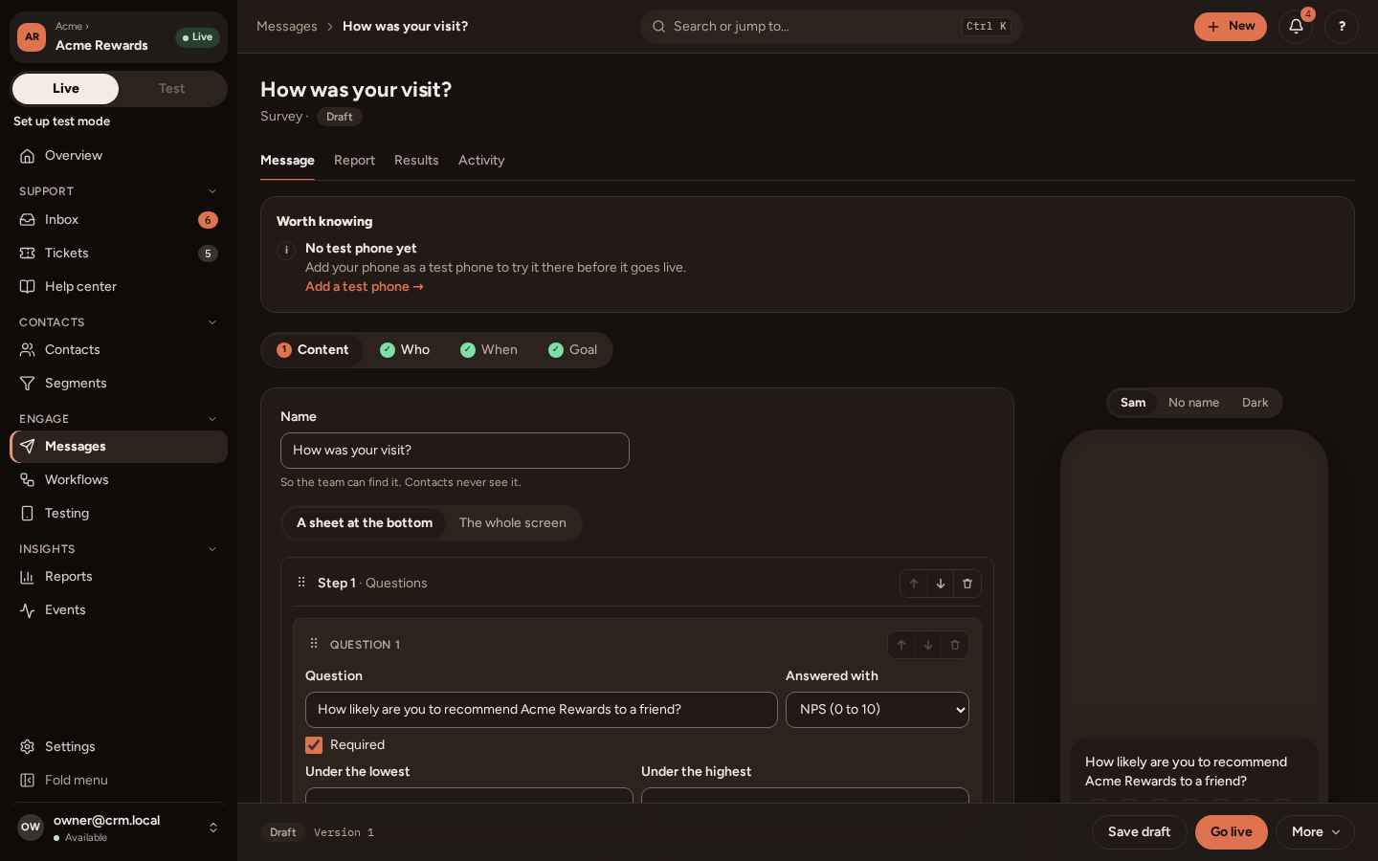Open owner@crm.local account switcher
Image resolution: width=1378 pixels, height=861 pixels.
(119, 828)
